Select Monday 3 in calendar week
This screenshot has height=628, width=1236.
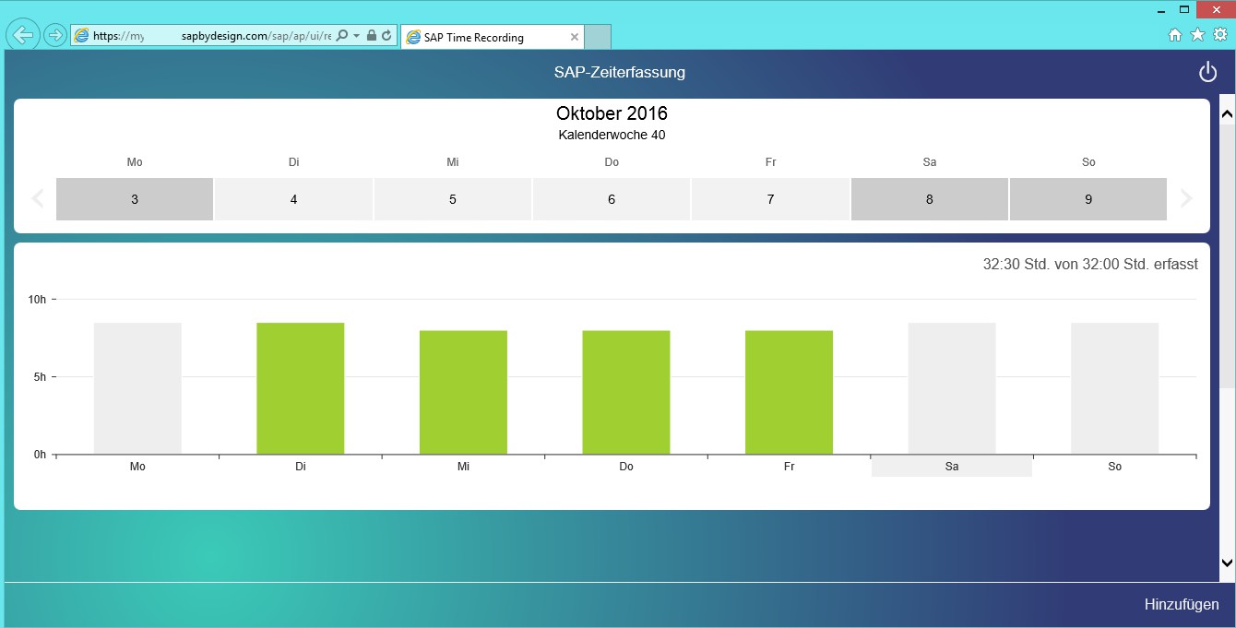click(135, 199)
